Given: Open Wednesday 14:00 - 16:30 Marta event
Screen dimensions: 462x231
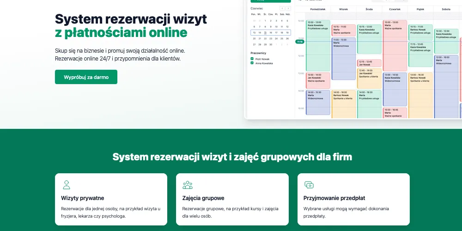Looking at the screenshot, I should (x=369, y=104).
